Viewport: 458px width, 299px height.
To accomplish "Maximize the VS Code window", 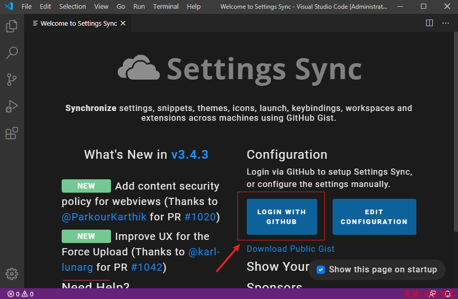I will click(424, 6).
